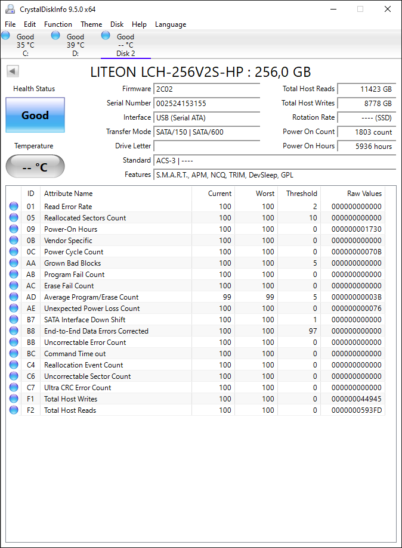This screenshot has height=548, width=402.
Task: Open the Edit menu
Action: click(30, 24)
